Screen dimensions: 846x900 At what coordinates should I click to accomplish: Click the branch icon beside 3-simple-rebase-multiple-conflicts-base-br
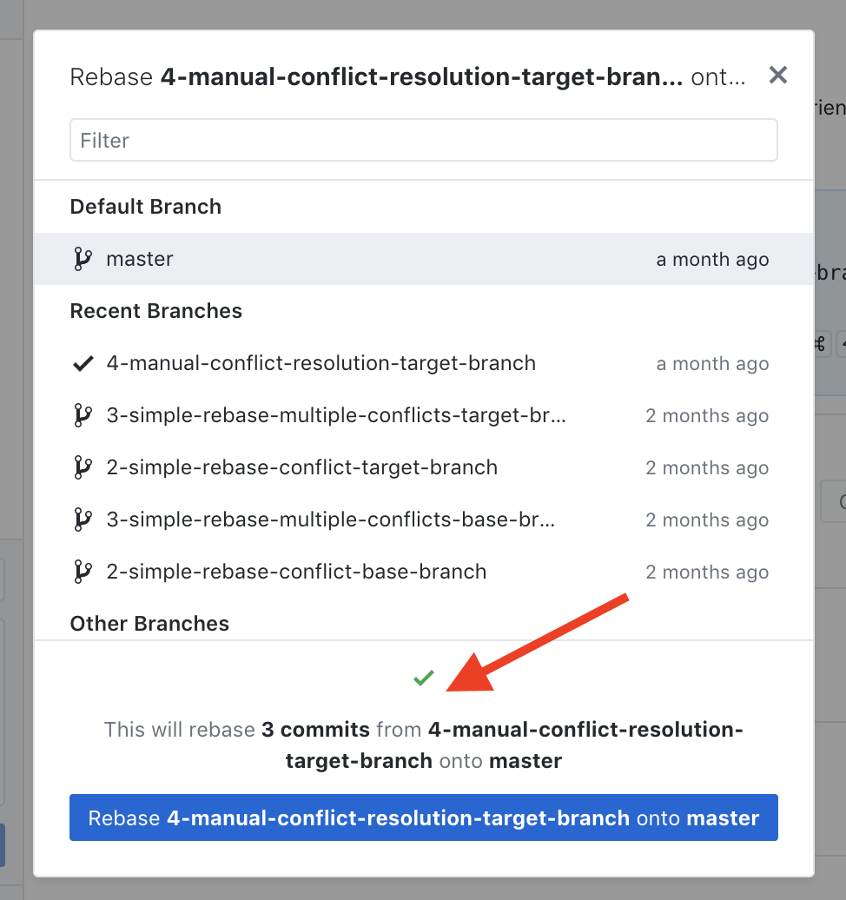click(x=83, y=519)
